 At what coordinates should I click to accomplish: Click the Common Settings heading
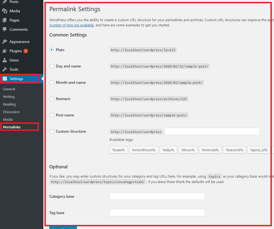[x=68, y=35]
